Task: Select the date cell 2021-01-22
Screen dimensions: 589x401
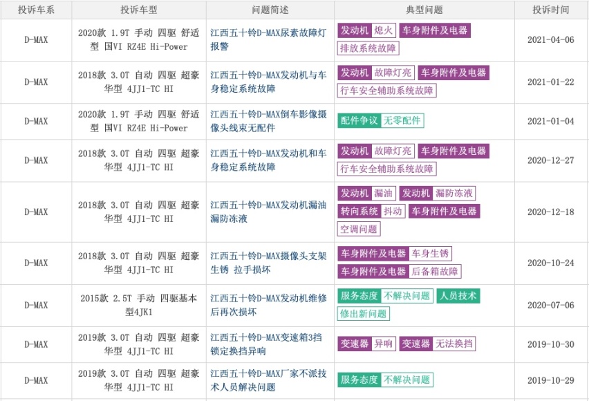Action: 551,82
